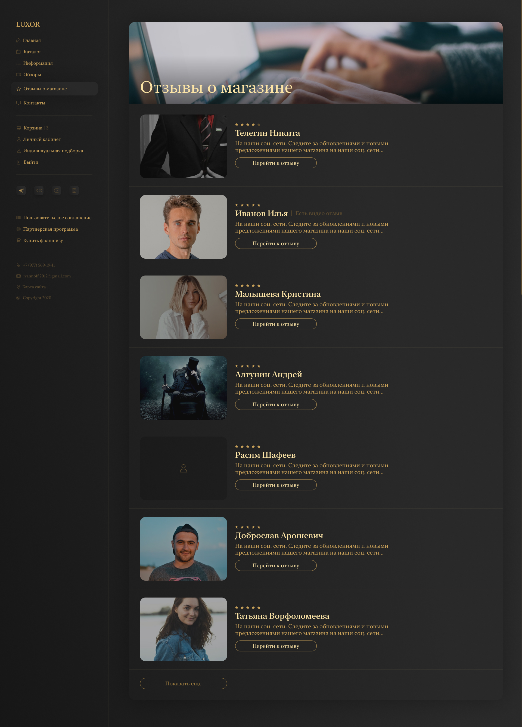Click Доброслав Арошевич's photo thumbnail

183,549
